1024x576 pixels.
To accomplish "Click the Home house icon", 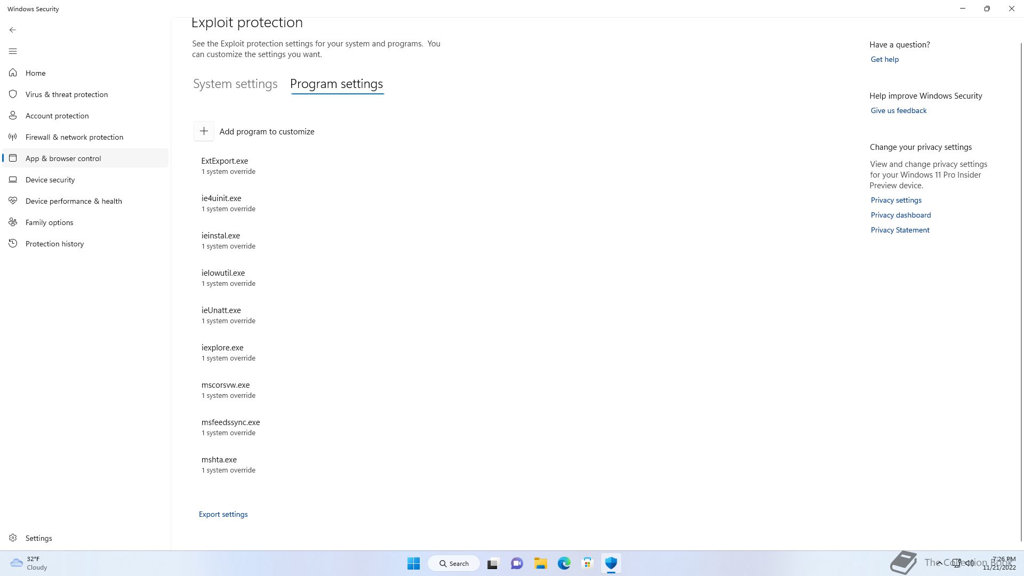I will 13,73.
